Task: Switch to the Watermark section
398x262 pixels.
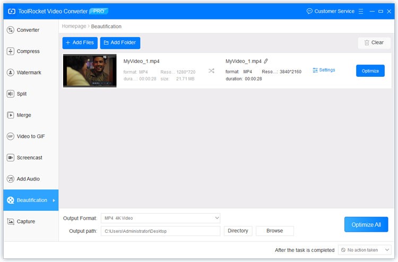Action: coord(31,73)
